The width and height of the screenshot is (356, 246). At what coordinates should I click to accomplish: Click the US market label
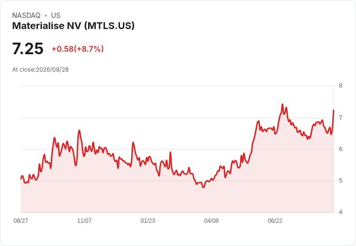tap(56, 15)
